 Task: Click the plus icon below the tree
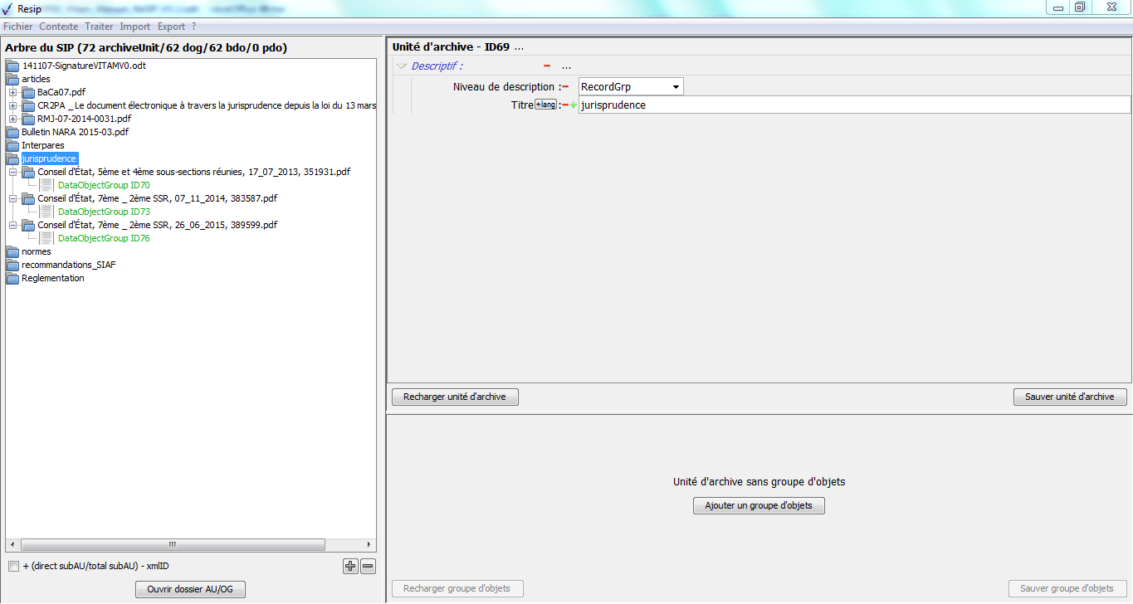pyautogui.click(x=350, y=567)
